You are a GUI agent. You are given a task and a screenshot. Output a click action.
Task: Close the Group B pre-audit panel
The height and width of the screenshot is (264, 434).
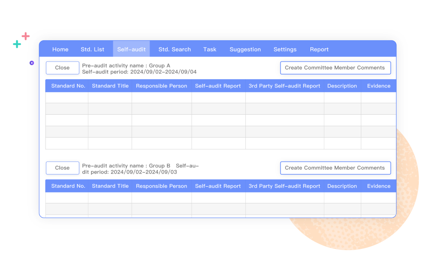(62, 168)
